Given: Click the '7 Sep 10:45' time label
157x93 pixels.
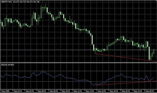Looking at the screenshot, I should pos(65,91).
